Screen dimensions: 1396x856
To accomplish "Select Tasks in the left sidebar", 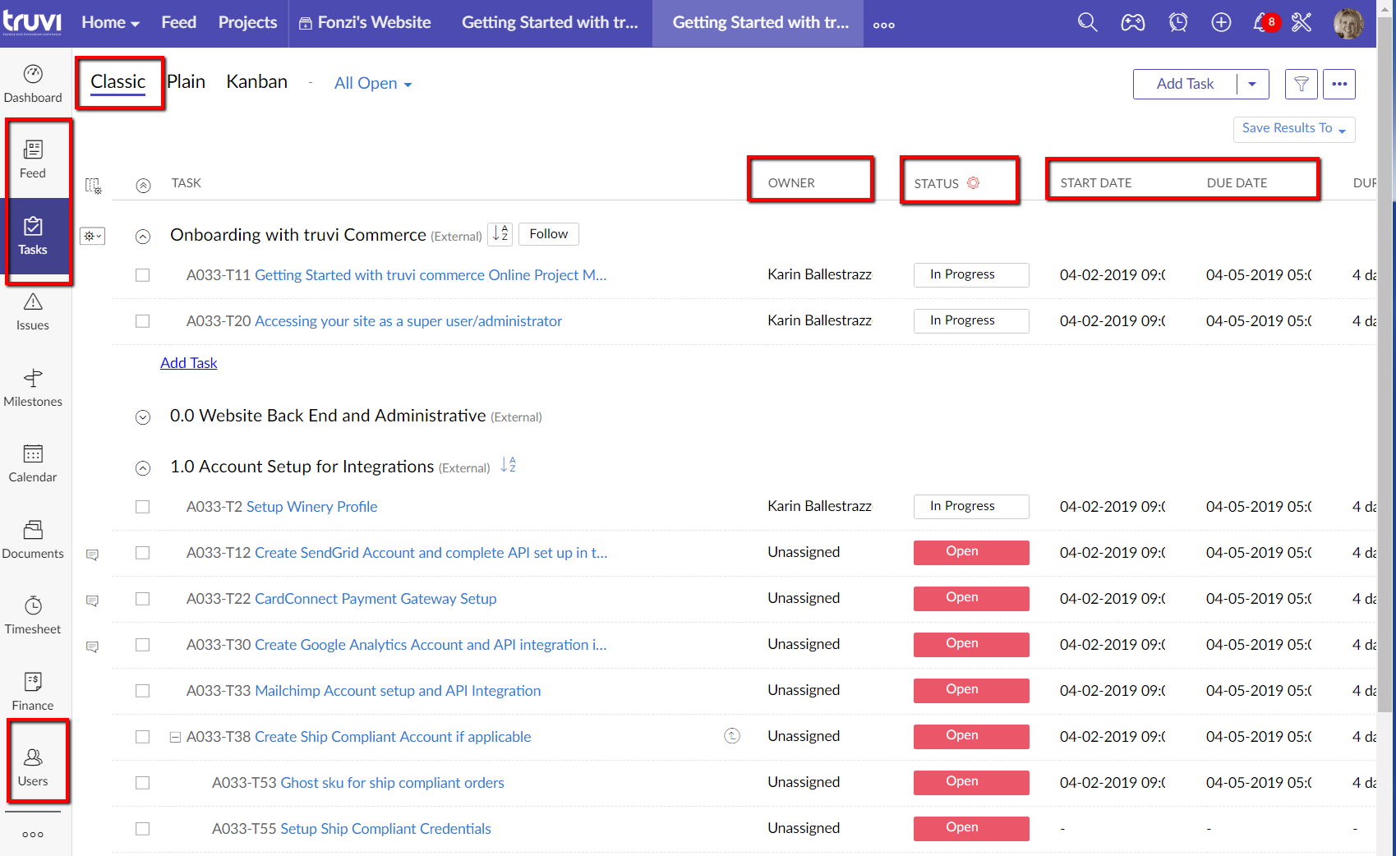I will point(33,237).
